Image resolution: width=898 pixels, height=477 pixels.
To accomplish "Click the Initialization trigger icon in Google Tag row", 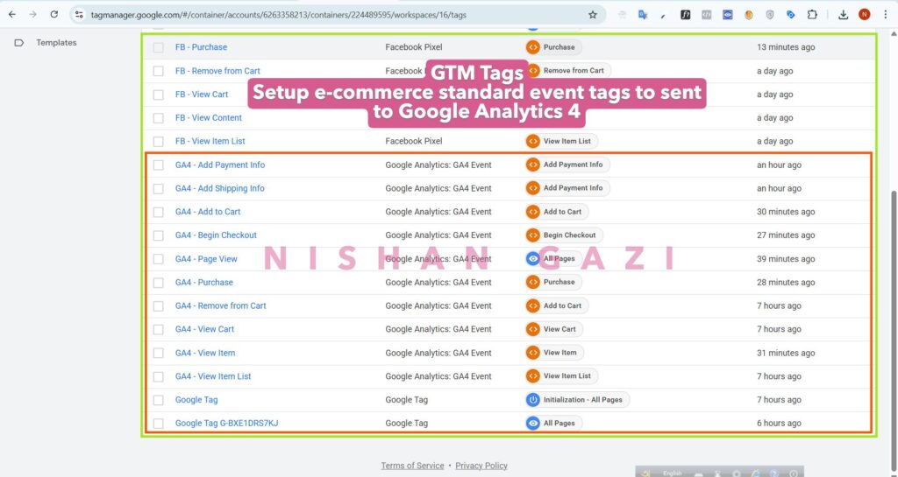I will click(x=532, y=400).
